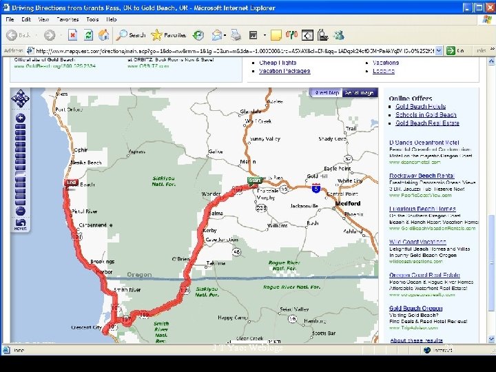Open the Edit button dropdown arrow
The image size is (496, 372).
coord(265,35)
